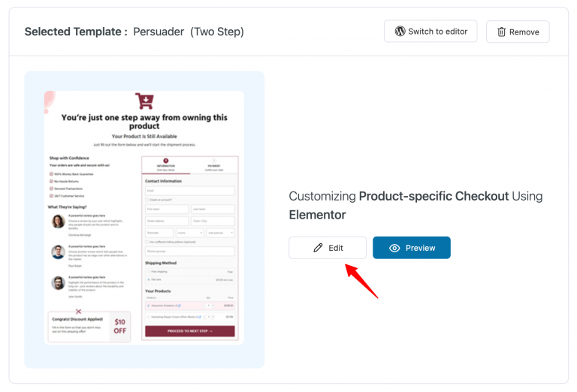This screenshot has height=392, width=577.
Task: Click the shopping cart icon in template
Action: coord(144,101)
